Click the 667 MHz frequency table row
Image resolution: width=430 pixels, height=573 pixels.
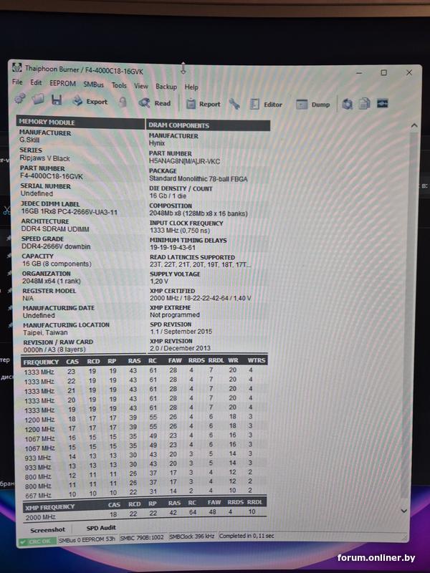(x=144, y=493)
